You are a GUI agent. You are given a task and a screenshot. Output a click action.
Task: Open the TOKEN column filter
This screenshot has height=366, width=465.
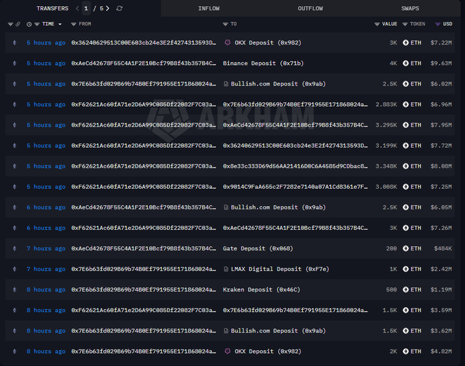[405, 25]
